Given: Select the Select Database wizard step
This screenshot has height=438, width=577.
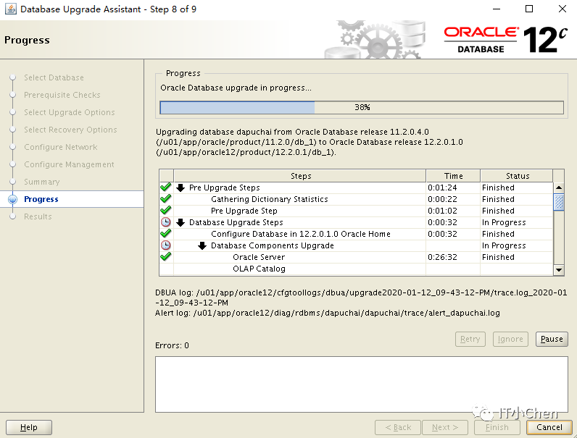Looking at the screenshot, I should 54,77.
